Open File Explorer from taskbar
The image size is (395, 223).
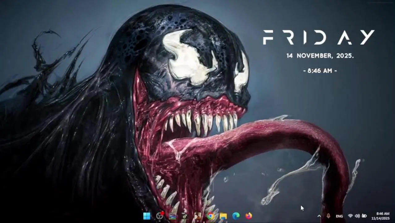coord(223,216)
